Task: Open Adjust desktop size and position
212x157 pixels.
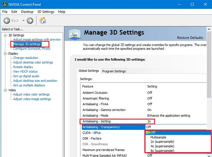Action: point(35,81)
